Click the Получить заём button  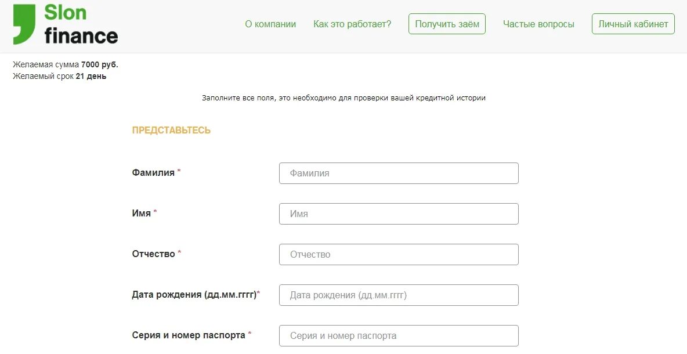[x=447, y=24]
